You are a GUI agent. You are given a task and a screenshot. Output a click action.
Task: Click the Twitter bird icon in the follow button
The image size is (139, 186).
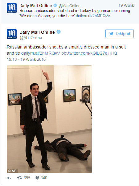tap(111, 34)
